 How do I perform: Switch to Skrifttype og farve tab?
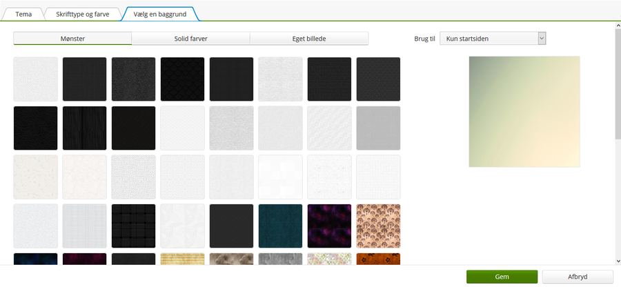(82, 14)
